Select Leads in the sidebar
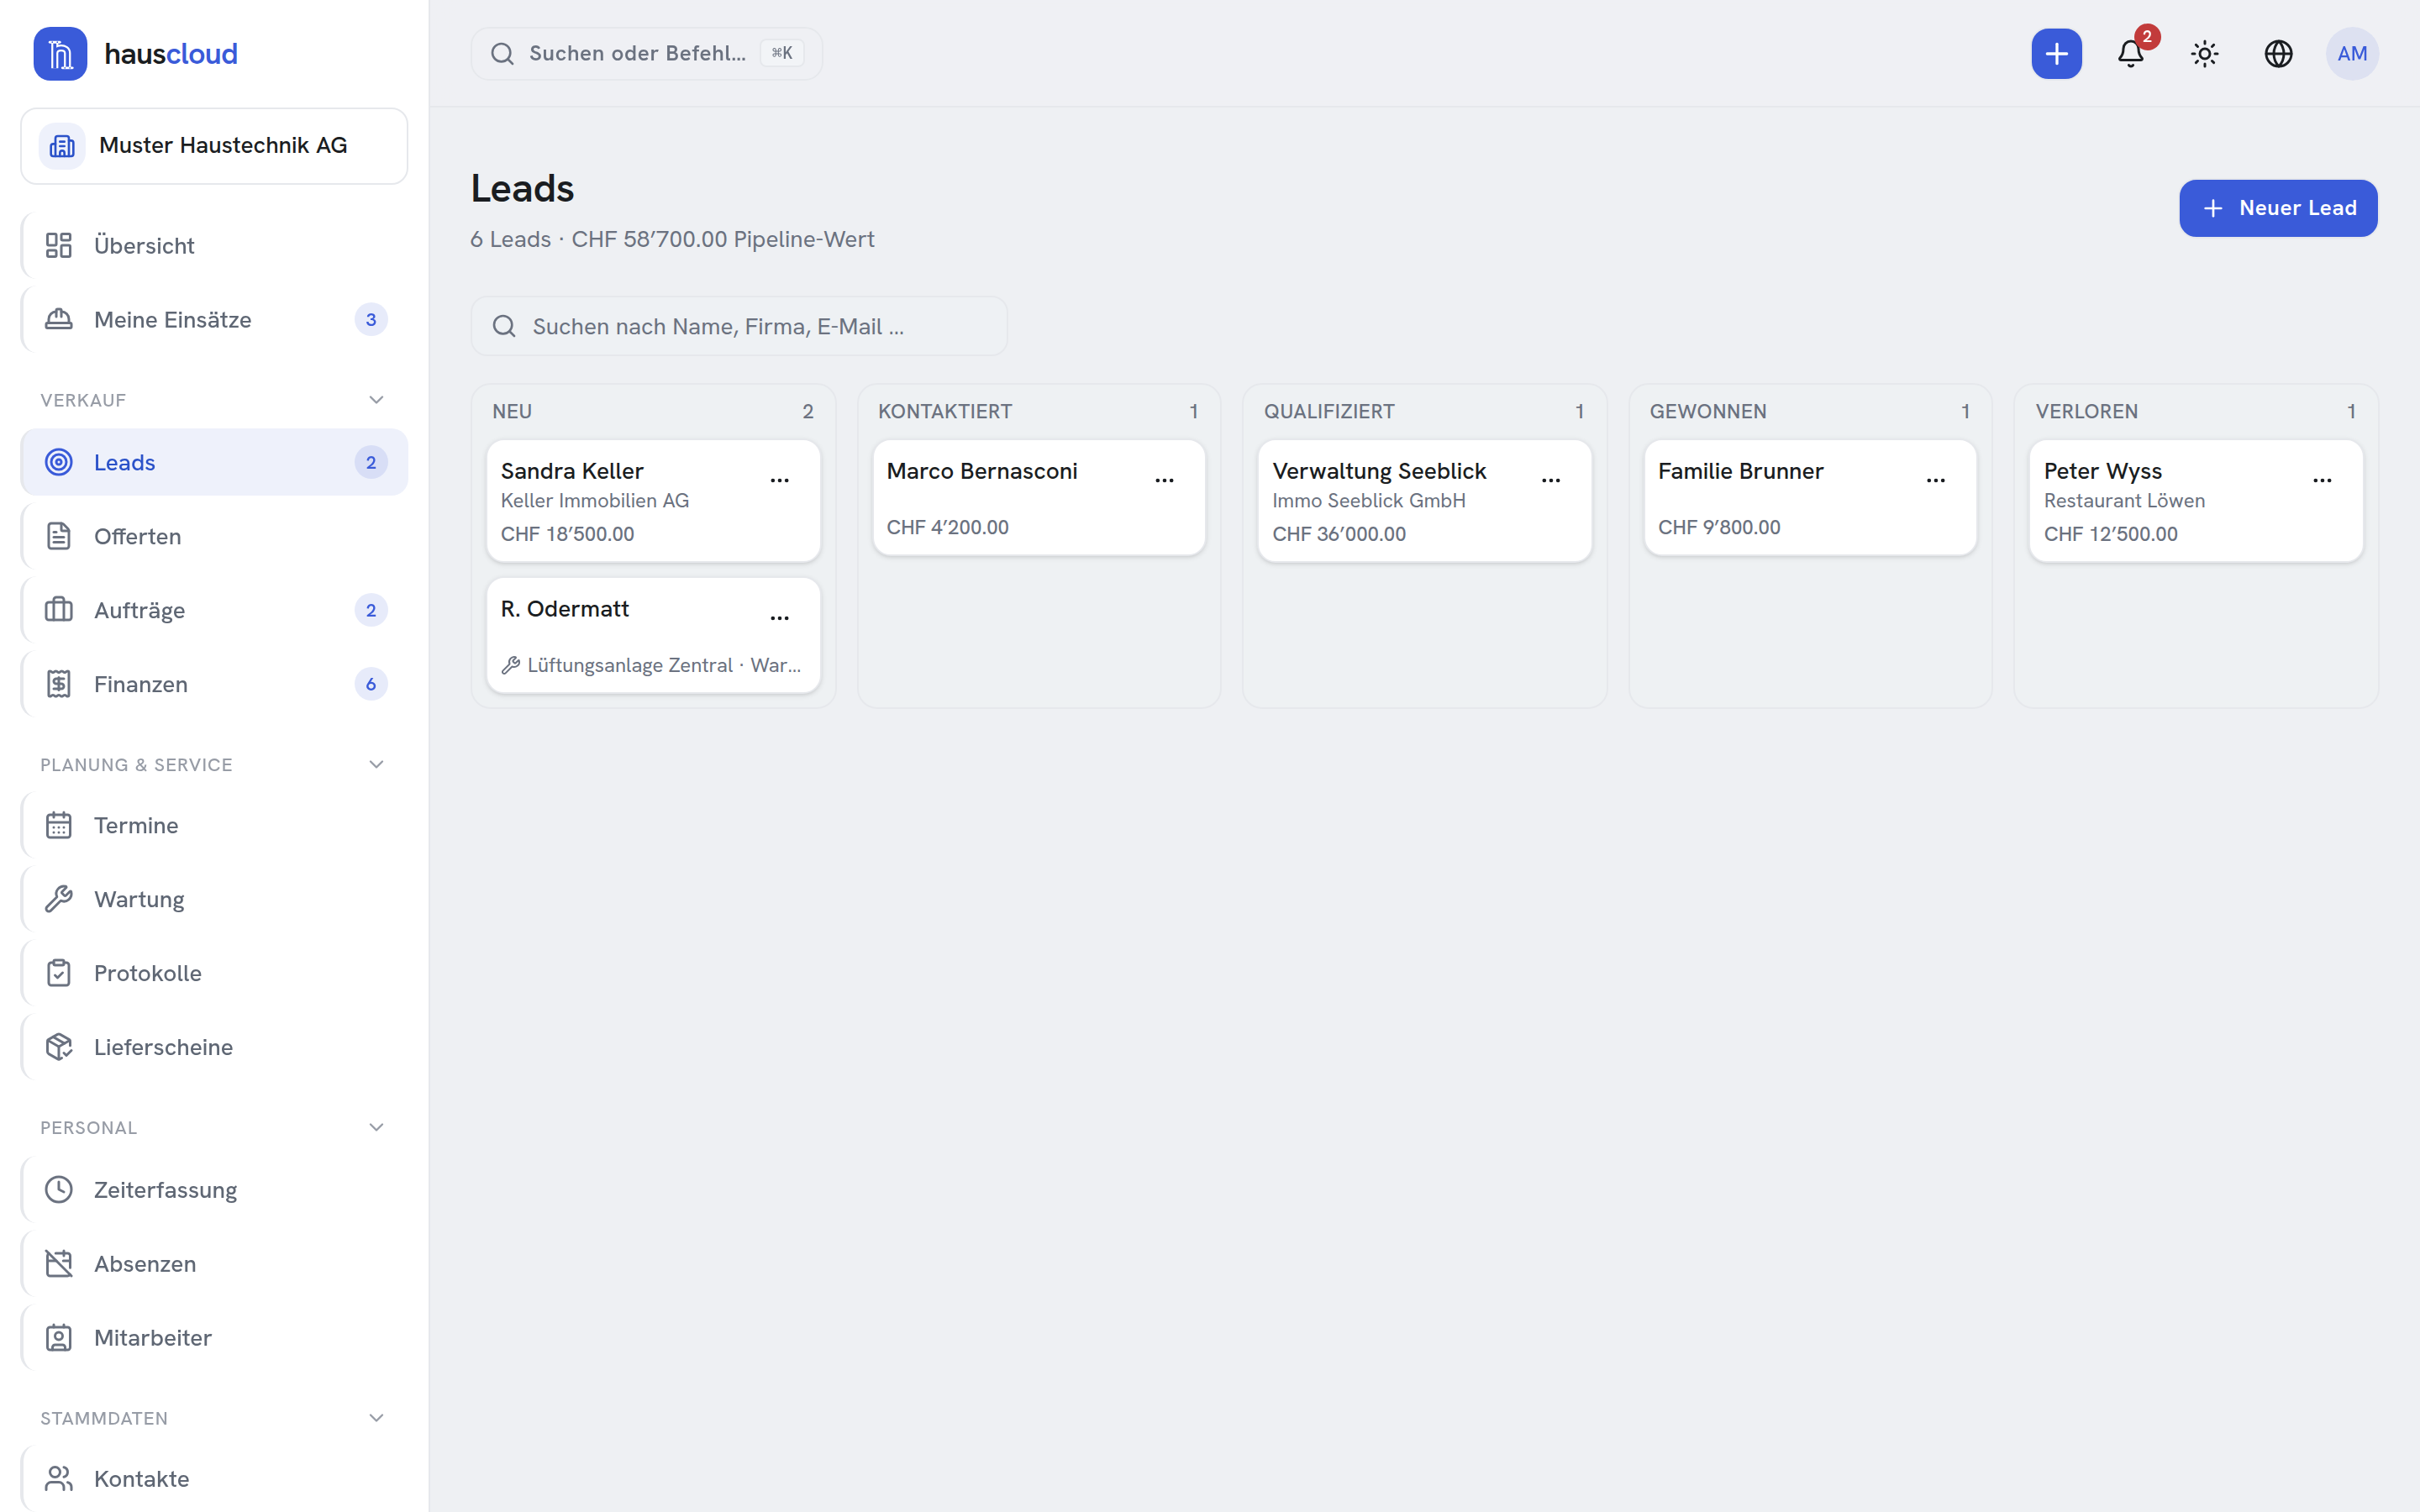 pyautogui.click(x=214, y=462)
